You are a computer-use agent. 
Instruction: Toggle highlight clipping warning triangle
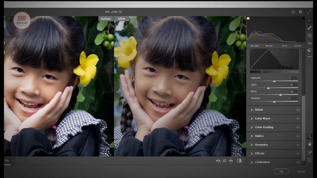click(x=303, y=18)
